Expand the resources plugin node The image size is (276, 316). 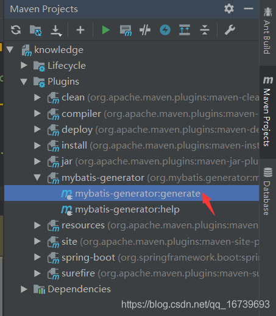37,225
